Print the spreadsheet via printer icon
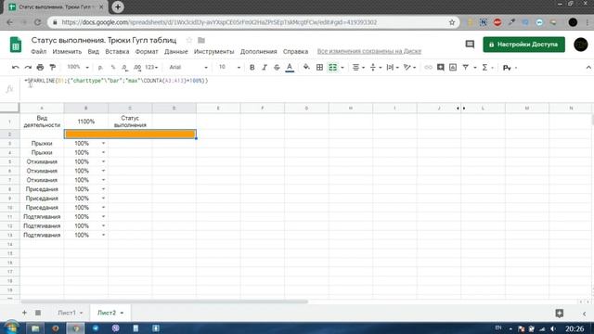Screen dimensions: 594x334 coord(40,68)
